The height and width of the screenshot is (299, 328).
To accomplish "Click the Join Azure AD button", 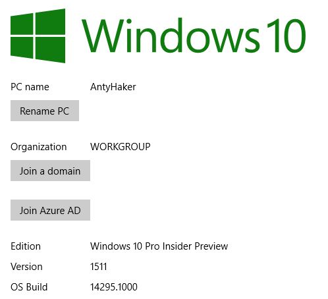I will [50, 210].
